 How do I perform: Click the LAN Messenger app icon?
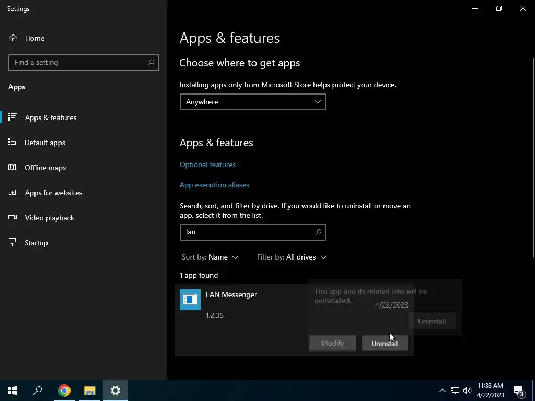[190, 300]
